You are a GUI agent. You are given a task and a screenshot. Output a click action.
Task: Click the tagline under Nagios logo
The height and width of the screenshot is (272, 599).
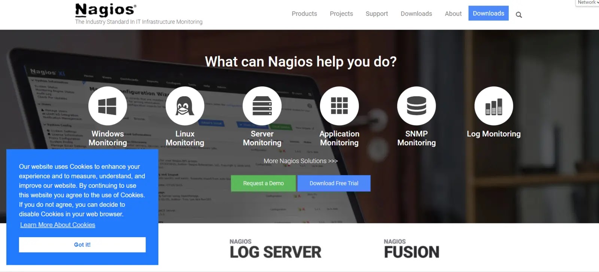click(139, 22)
